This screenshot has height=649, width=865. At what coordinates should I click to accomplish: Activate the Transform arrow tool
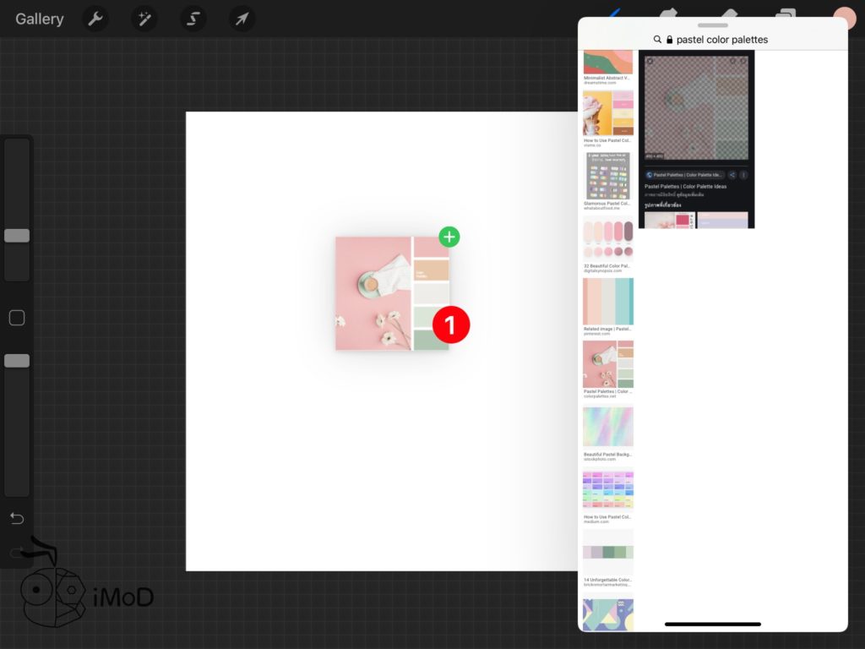click(242, 19)
